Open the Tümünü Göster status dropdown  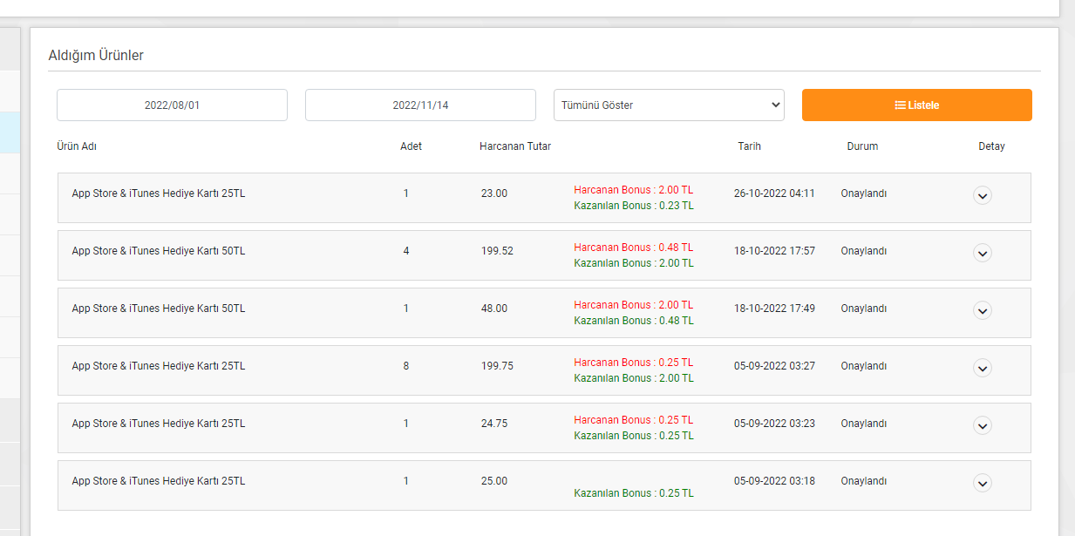pyautogui.click(x=669, y=105)
